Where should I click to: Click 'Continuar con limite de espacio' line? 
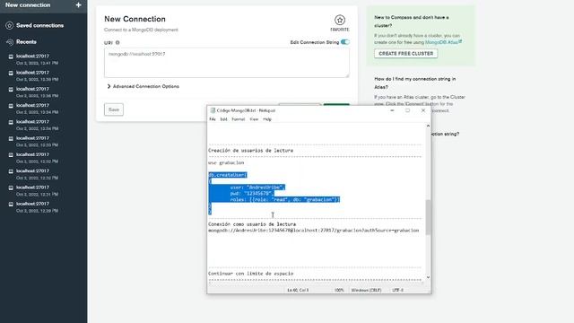(x=251, y=274)
